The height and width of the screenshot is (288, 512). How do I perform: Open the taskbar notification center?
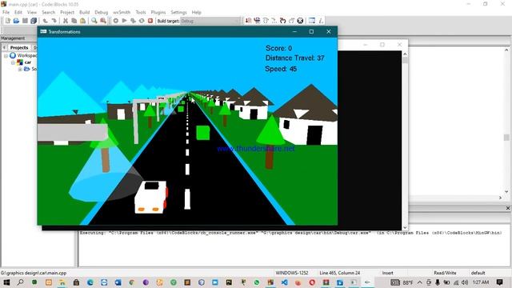tap(499, 282)
